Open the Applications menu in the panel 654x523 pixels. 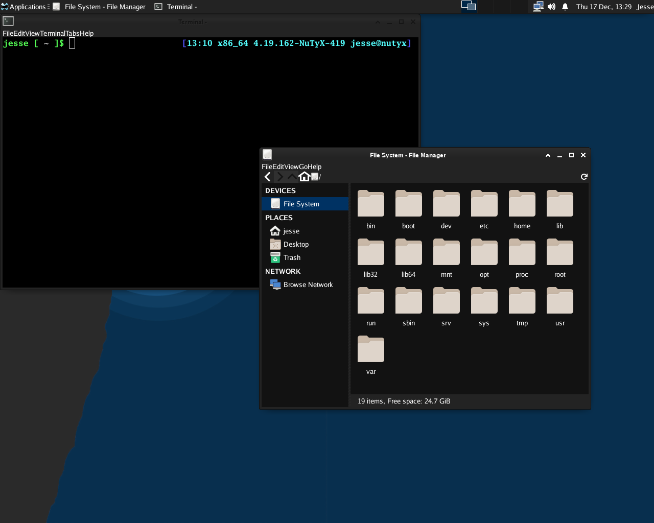[x=25, y=7]
